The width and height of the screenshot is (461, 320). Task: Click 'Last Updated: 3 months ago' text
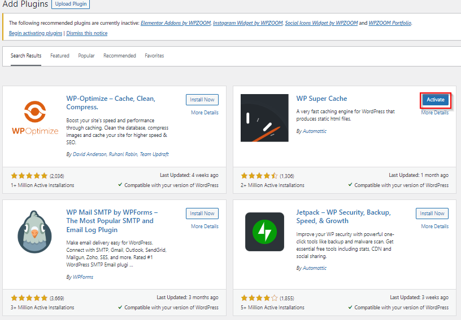(188, 297)
